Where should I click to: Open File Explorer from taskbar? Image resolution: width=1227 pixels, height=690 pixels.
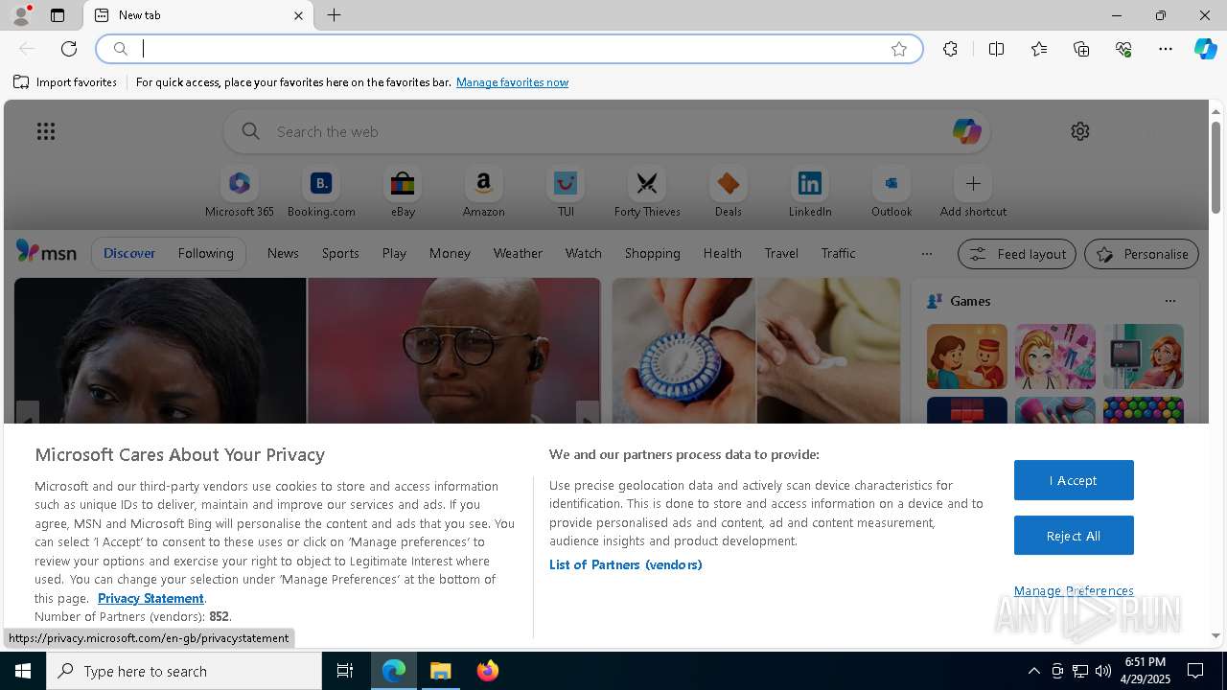[x=441, y=671]
